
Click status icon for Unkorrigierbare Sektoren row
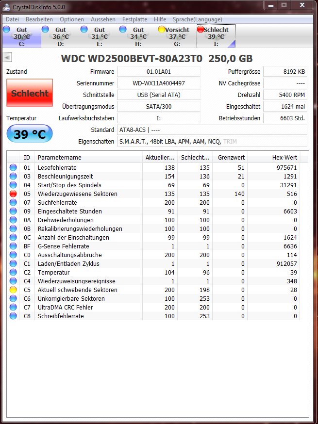click(x=13, y=298)
